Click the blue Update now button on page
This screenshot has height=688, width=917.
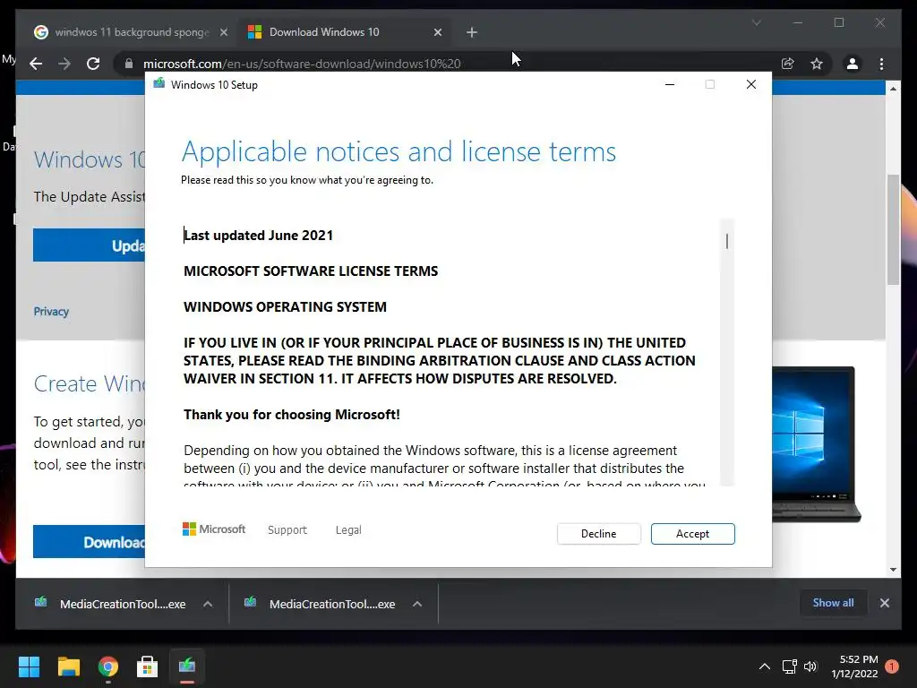pyautogui.click(x=89, y=245)
